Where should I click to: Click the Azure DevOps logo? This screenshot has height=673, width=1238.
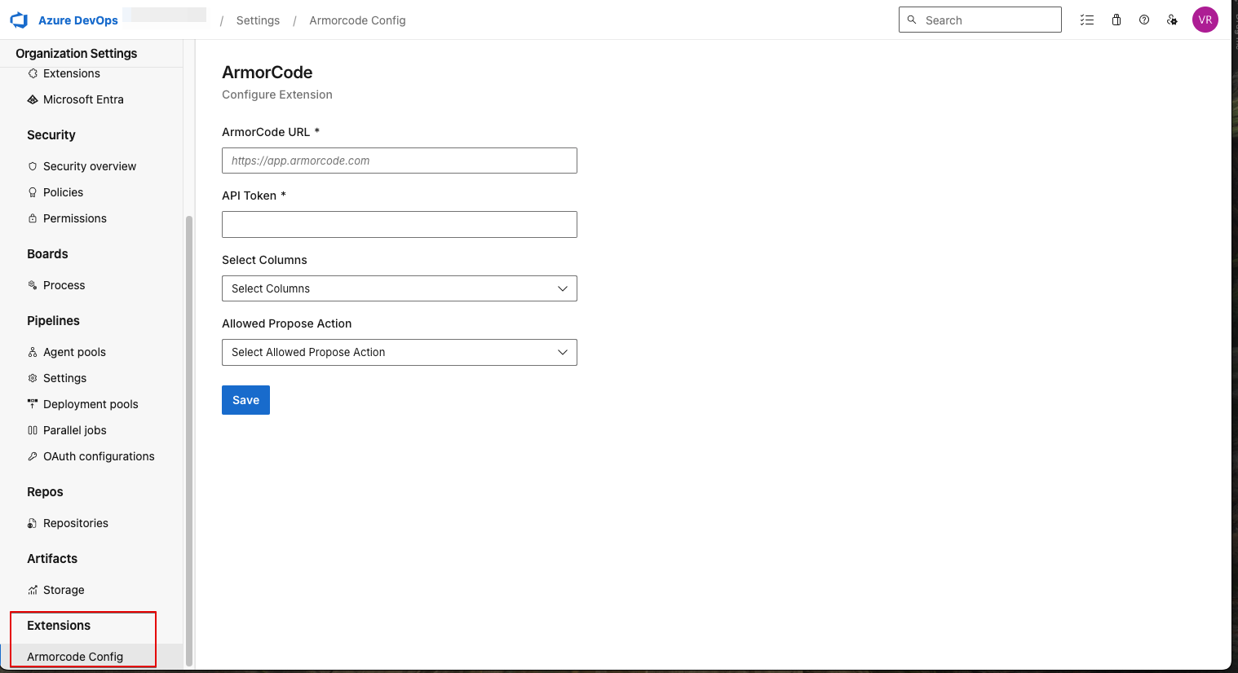tap(19, 20)
